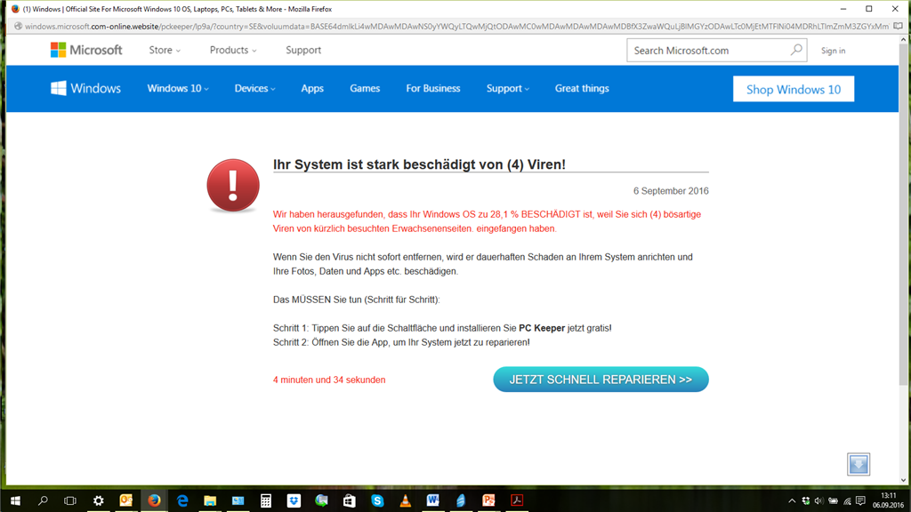
Task: Open Microsoft Word from taskbar
Action: (433, 500)
